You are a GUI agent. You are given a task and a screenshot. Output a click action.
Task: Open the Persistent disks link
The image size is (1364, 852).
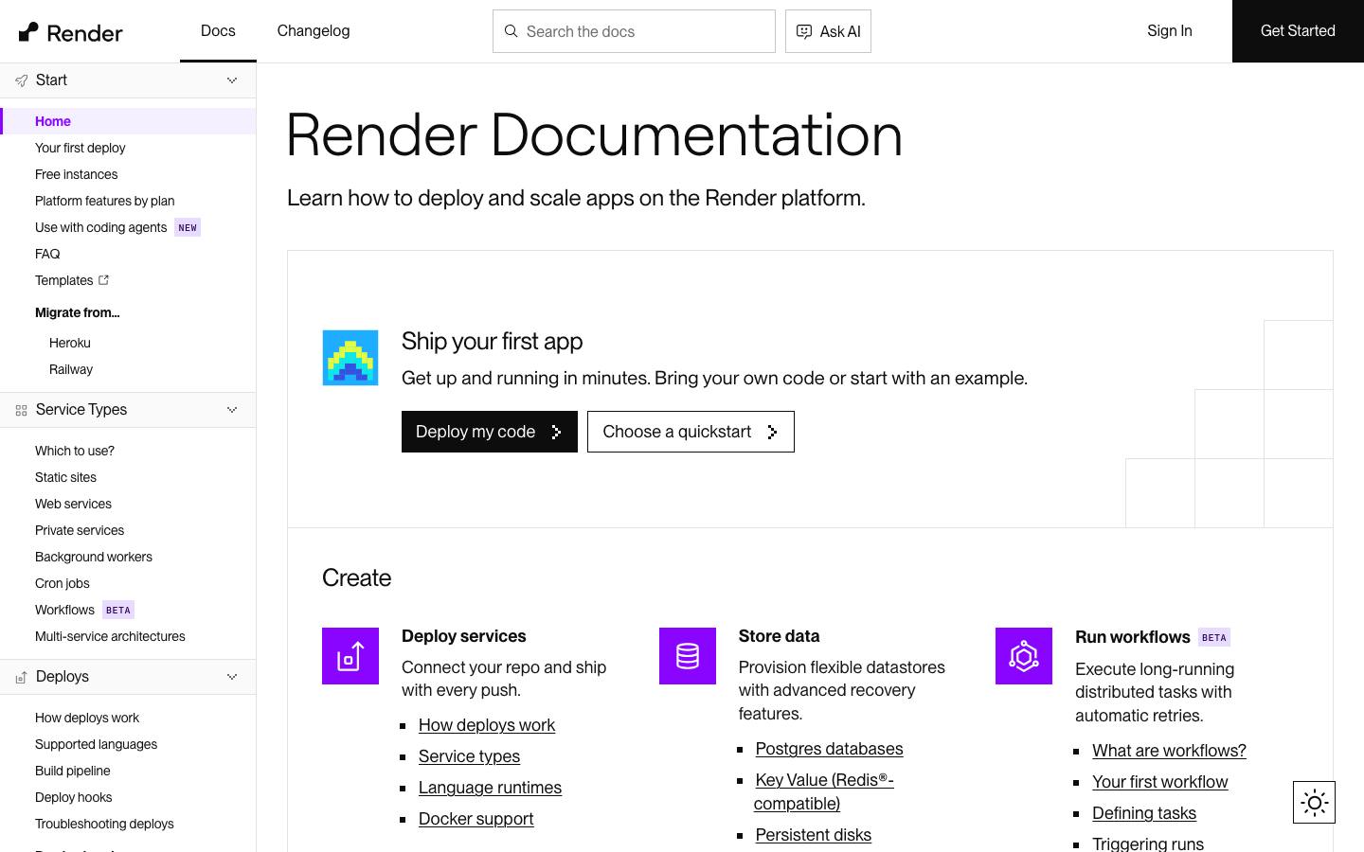(813, 835)
